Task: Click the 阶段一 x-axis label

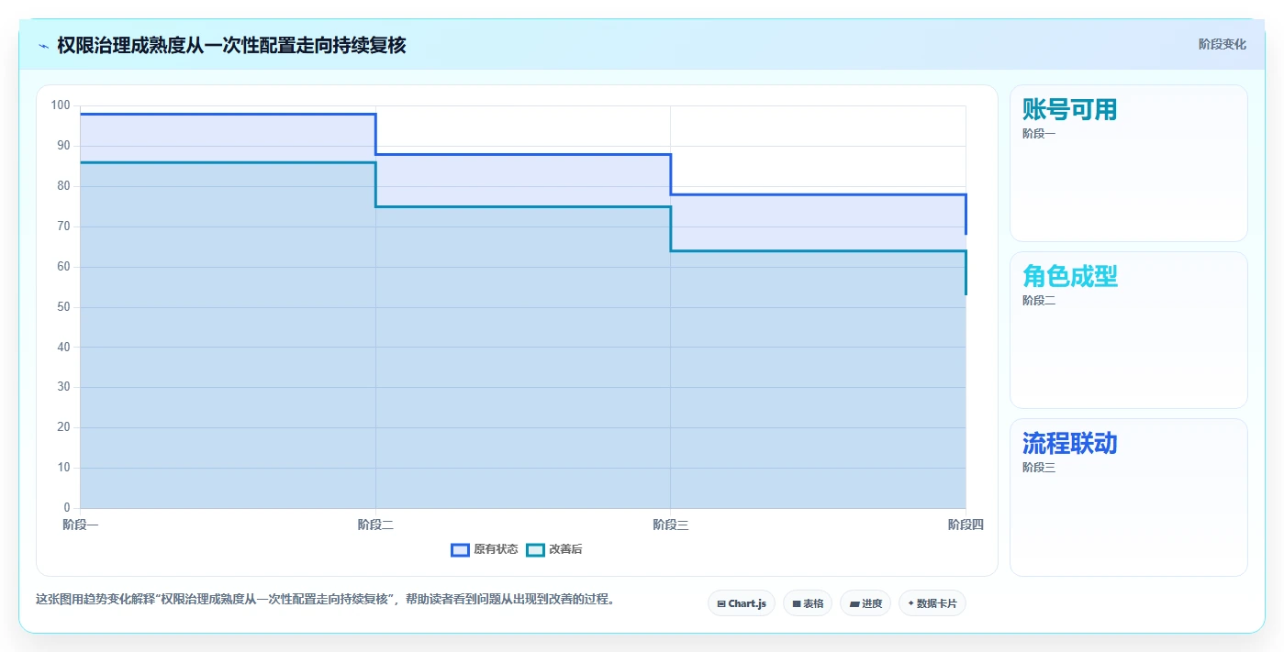Action: coord(81,525)
